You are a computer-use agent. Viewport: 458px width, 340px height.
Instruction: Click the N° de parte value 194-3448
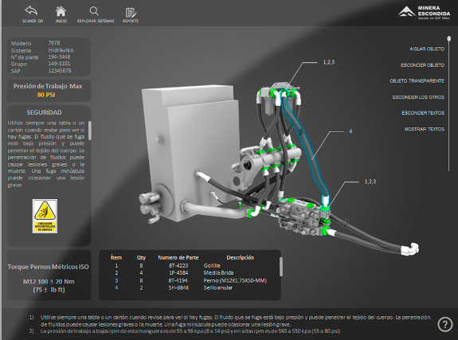59,57
